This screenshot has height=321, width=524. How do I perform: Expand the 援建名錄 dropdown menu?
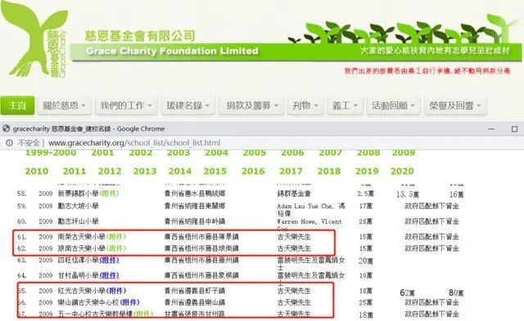click(x=188, y=105)
